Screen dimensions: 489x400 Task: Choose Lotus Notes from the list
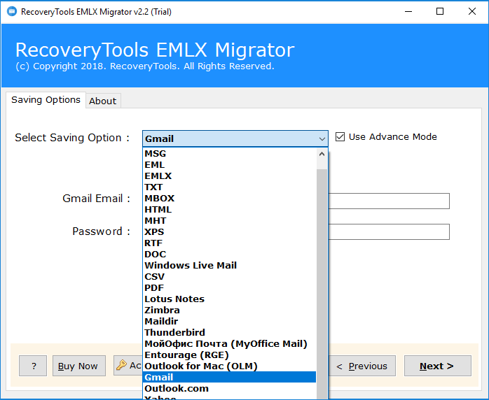tap(230, 299)
